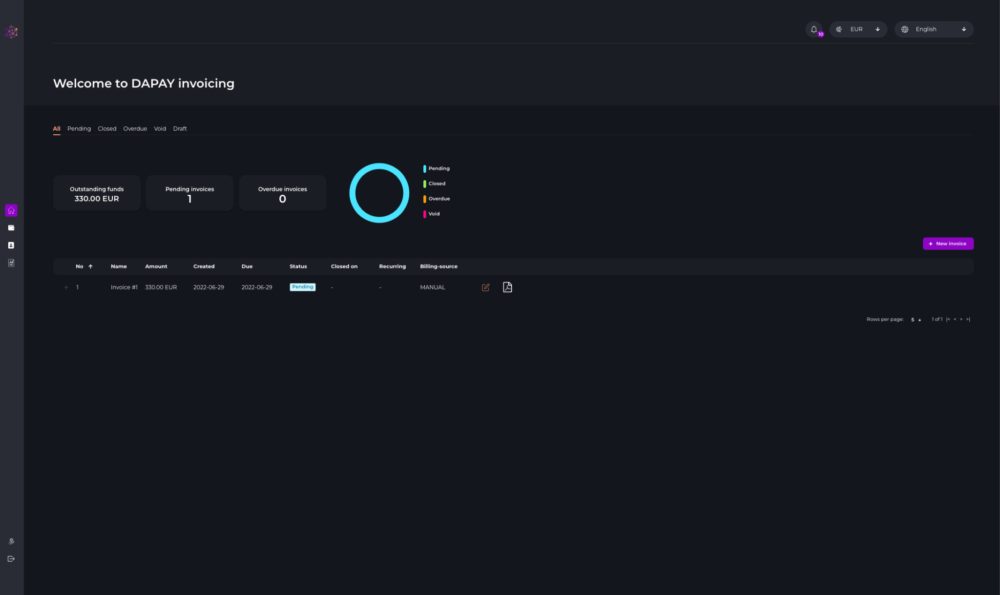The height and width of the screenshot is (595, 1000).
Task: Click the Amount column header
Action: point(156,267)
